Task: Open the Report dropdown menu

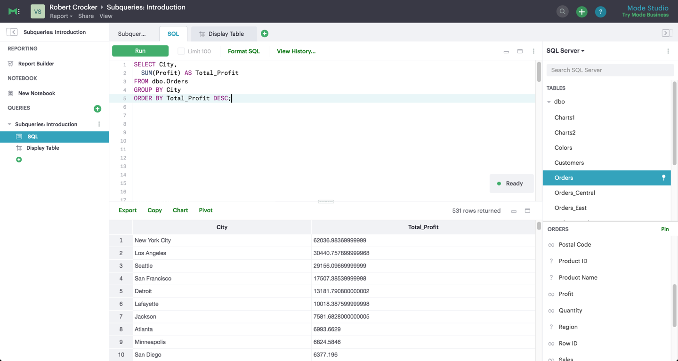Action: coord(61,16)
